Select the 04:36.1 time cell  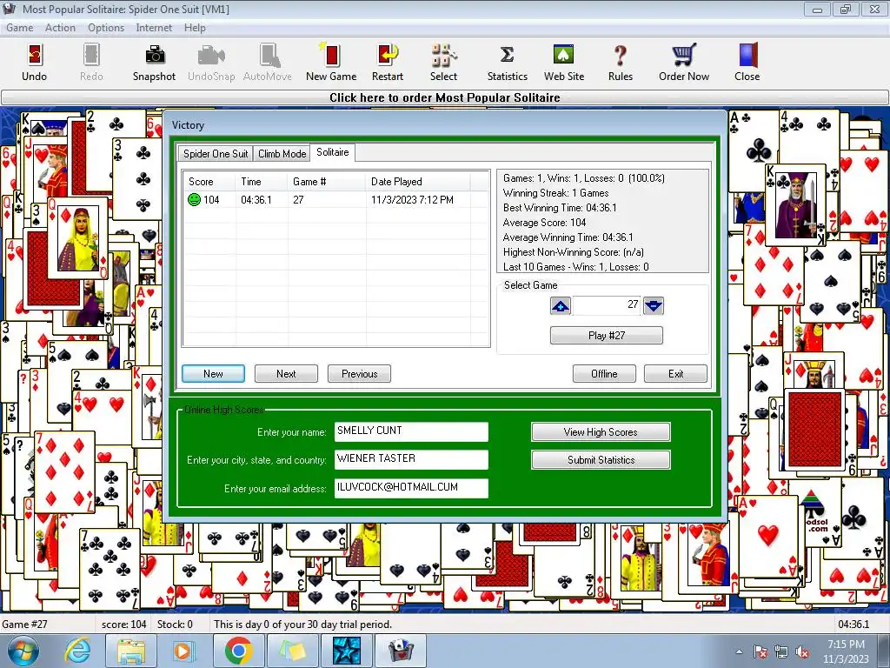click(x=256, y=200)
